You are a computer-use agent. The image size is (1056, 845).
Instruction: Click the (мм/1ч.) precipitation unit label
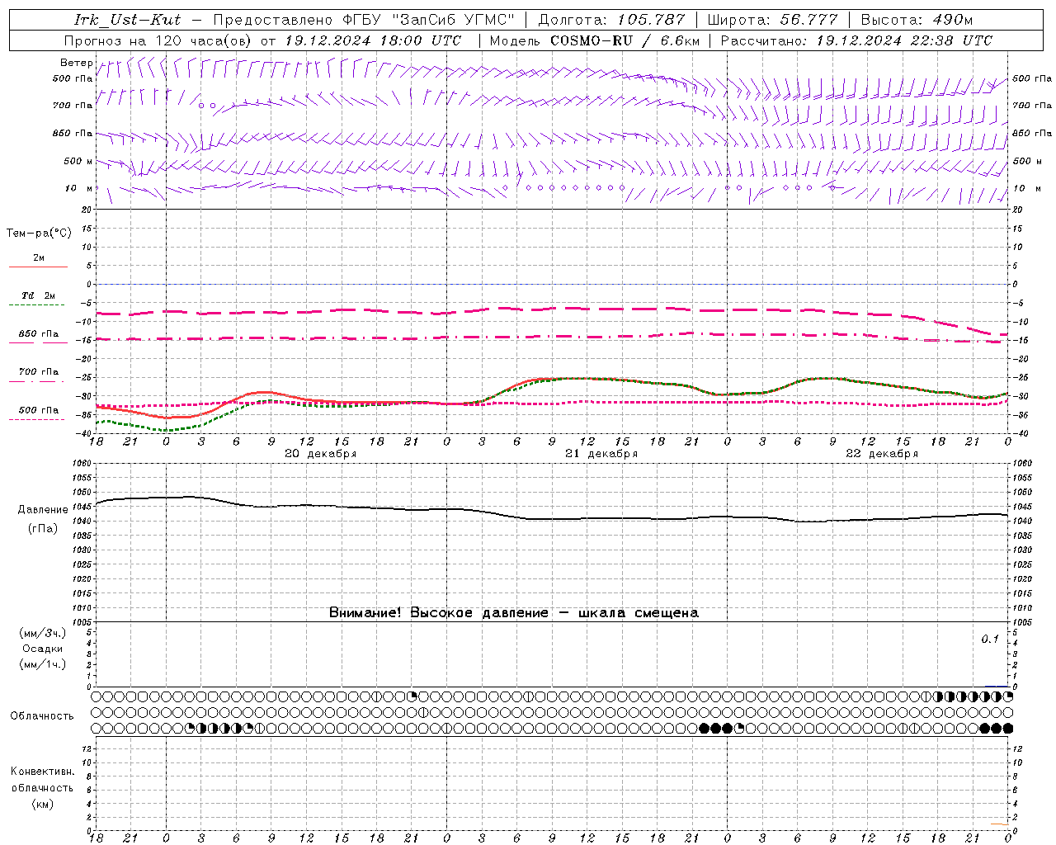[x=42, y=664]
